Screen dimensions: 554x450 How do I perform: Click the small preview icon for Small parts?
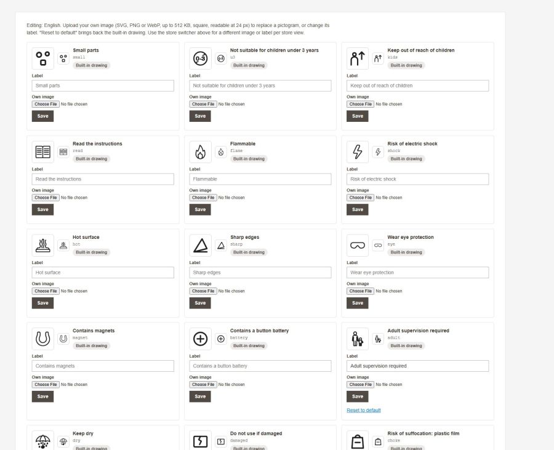63,58
